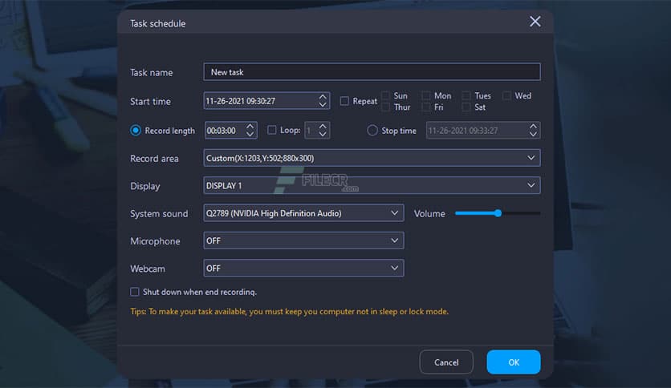
Task: Open the Webcam dropdown
Action: pyautogui.click(x=303, y=268)
